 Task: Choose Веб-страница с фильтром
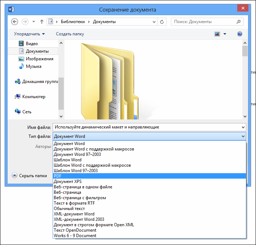(149, 198)
